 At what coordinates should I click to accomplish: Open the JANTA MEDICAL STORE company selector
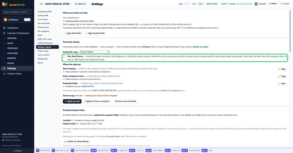coord(54,4)
